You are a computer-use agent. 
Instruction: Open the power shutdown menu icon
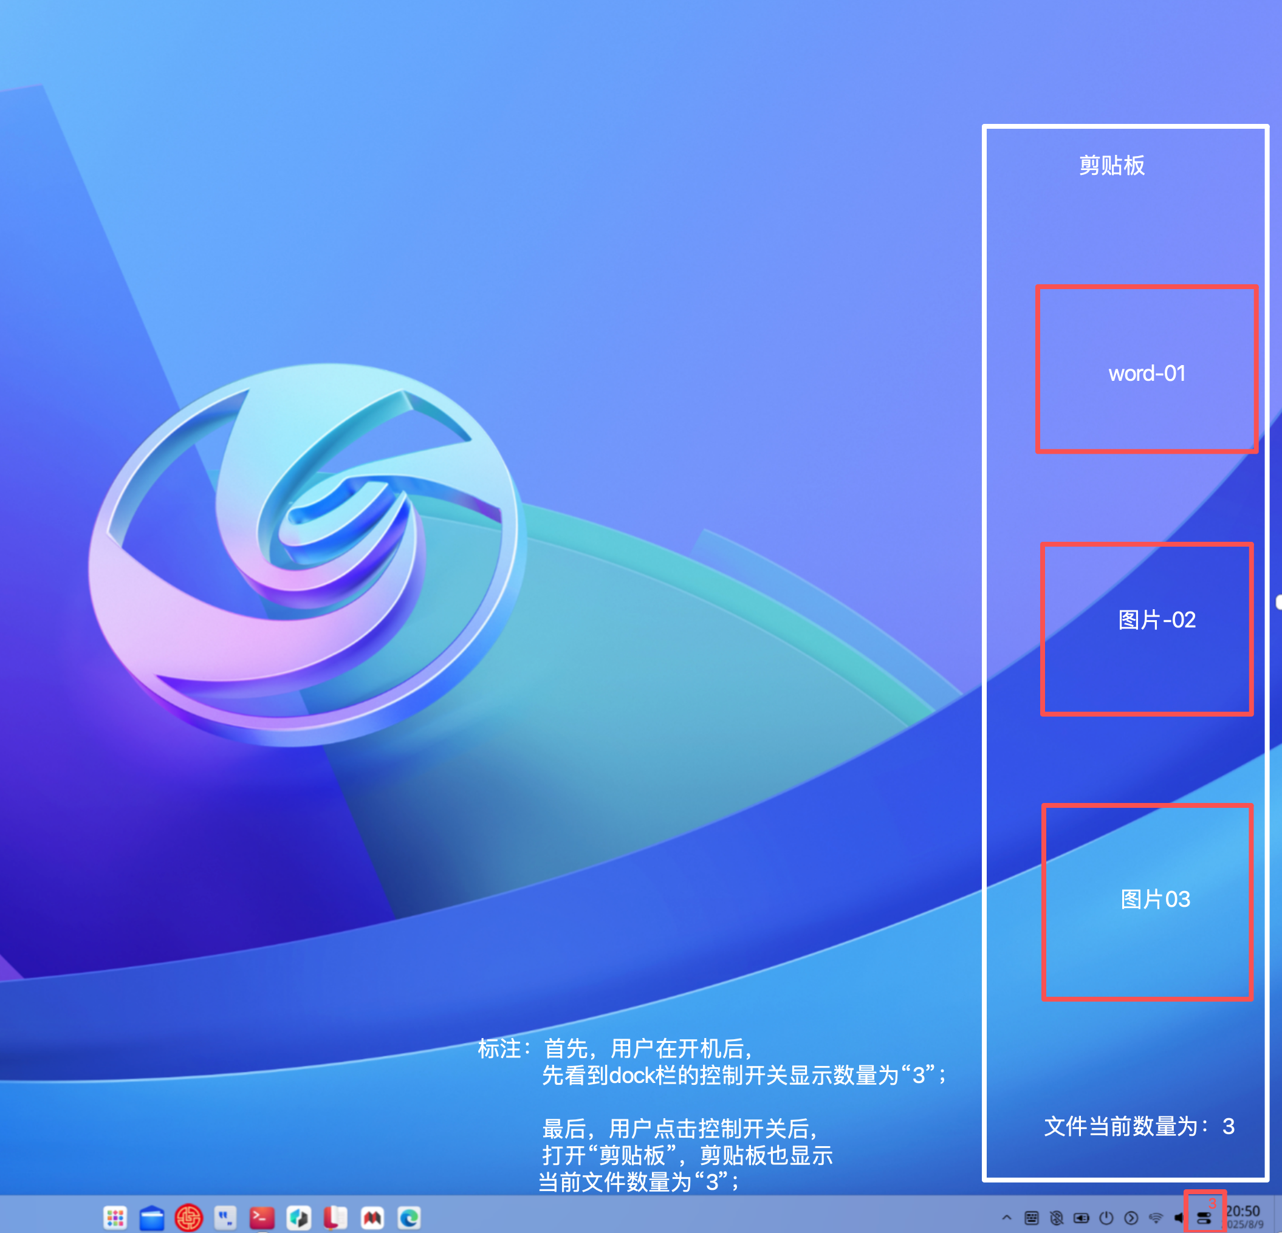(1106, 1217)
